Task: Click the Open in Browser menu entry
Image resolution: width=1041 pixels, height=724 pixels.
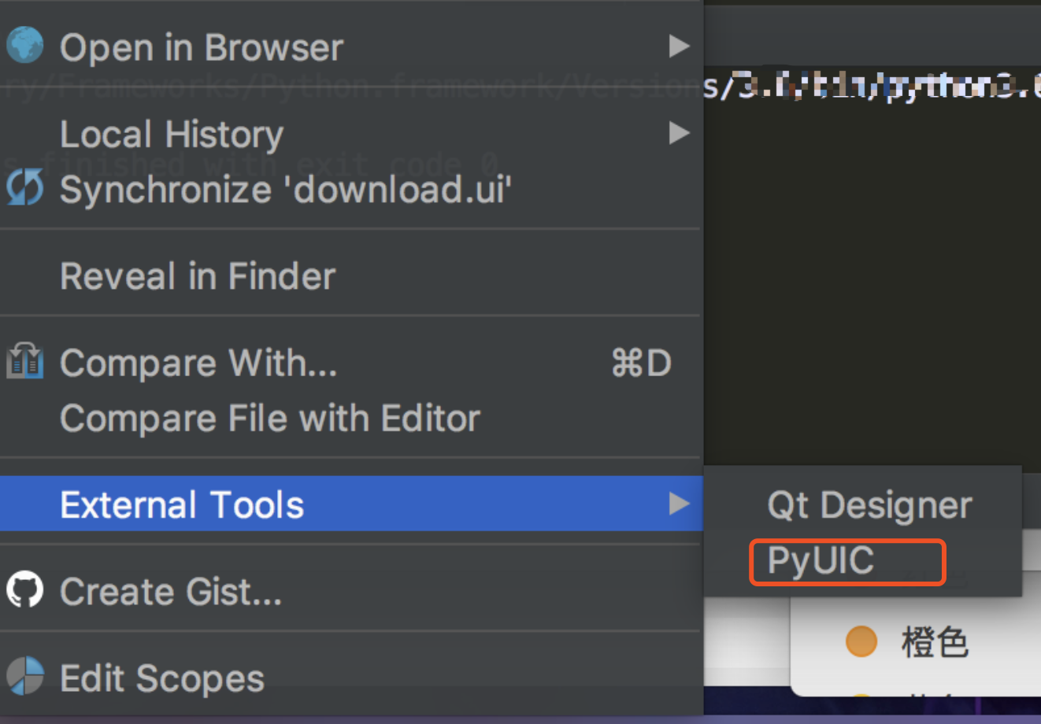Action: pos(201,46)
